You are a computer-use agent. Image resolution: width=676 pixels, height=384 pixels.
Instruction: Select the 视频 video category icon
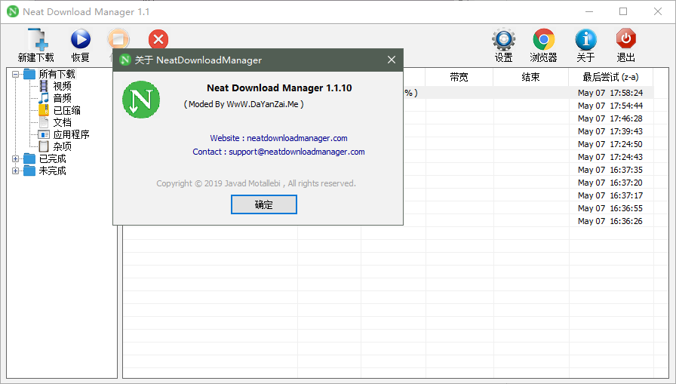pos(44,86)
